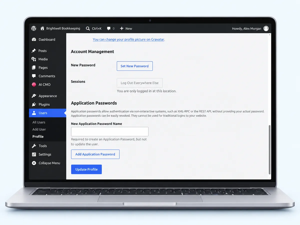
Task: Click the Collapse Menu arrow icon
Action: pos(34,163)
